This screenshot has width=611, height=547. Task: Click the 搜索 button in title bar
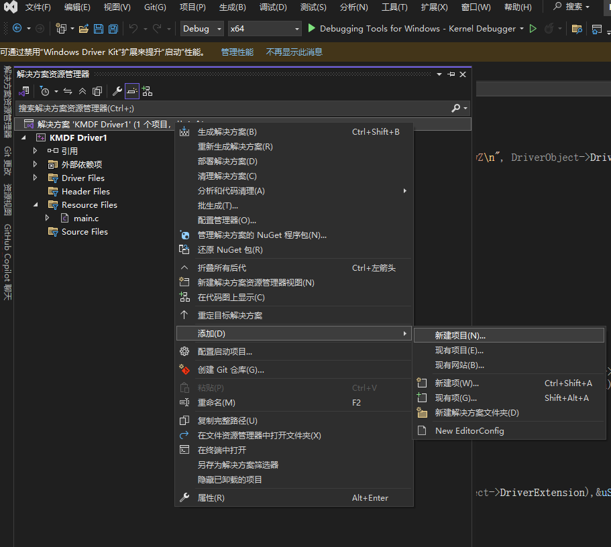571,7
